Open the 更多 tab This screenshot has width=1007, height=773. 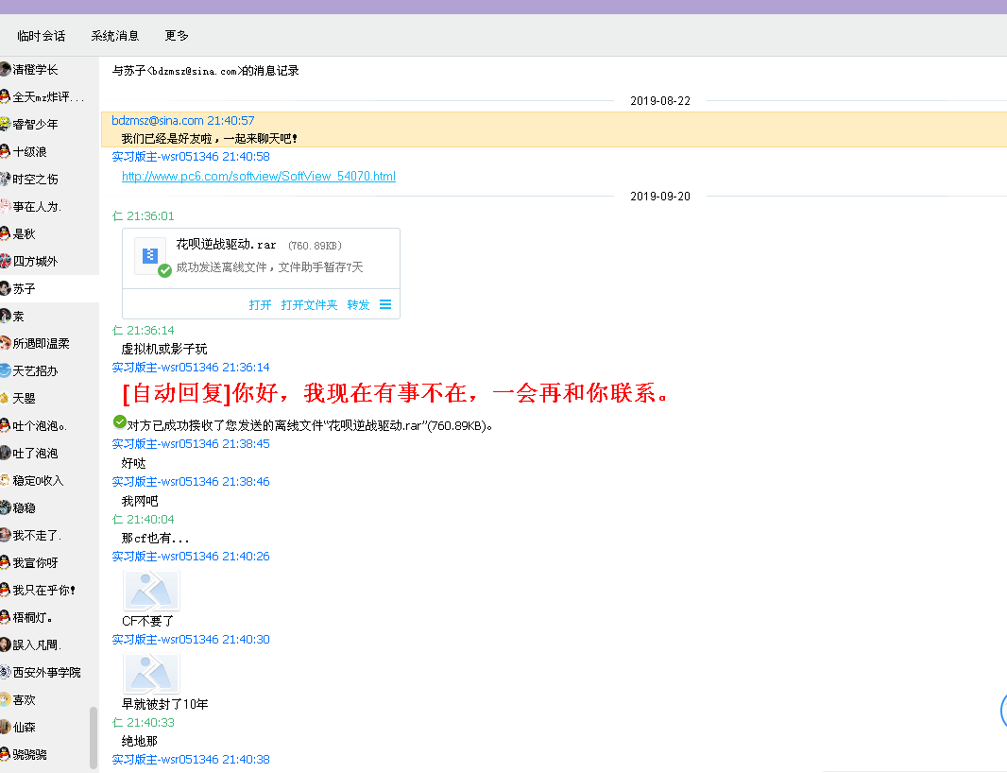coord(177,36)
